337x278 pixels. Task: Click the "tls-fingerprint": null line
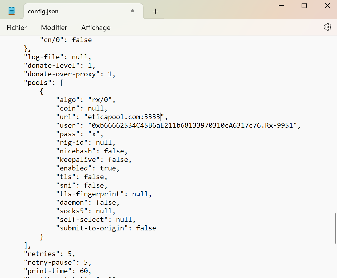(104, 194)
